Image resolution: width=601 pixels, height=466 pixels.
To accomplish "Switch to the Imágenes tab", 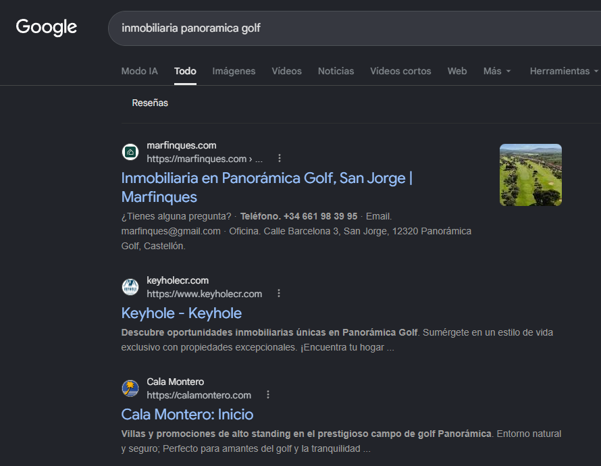I will [234, 72].
